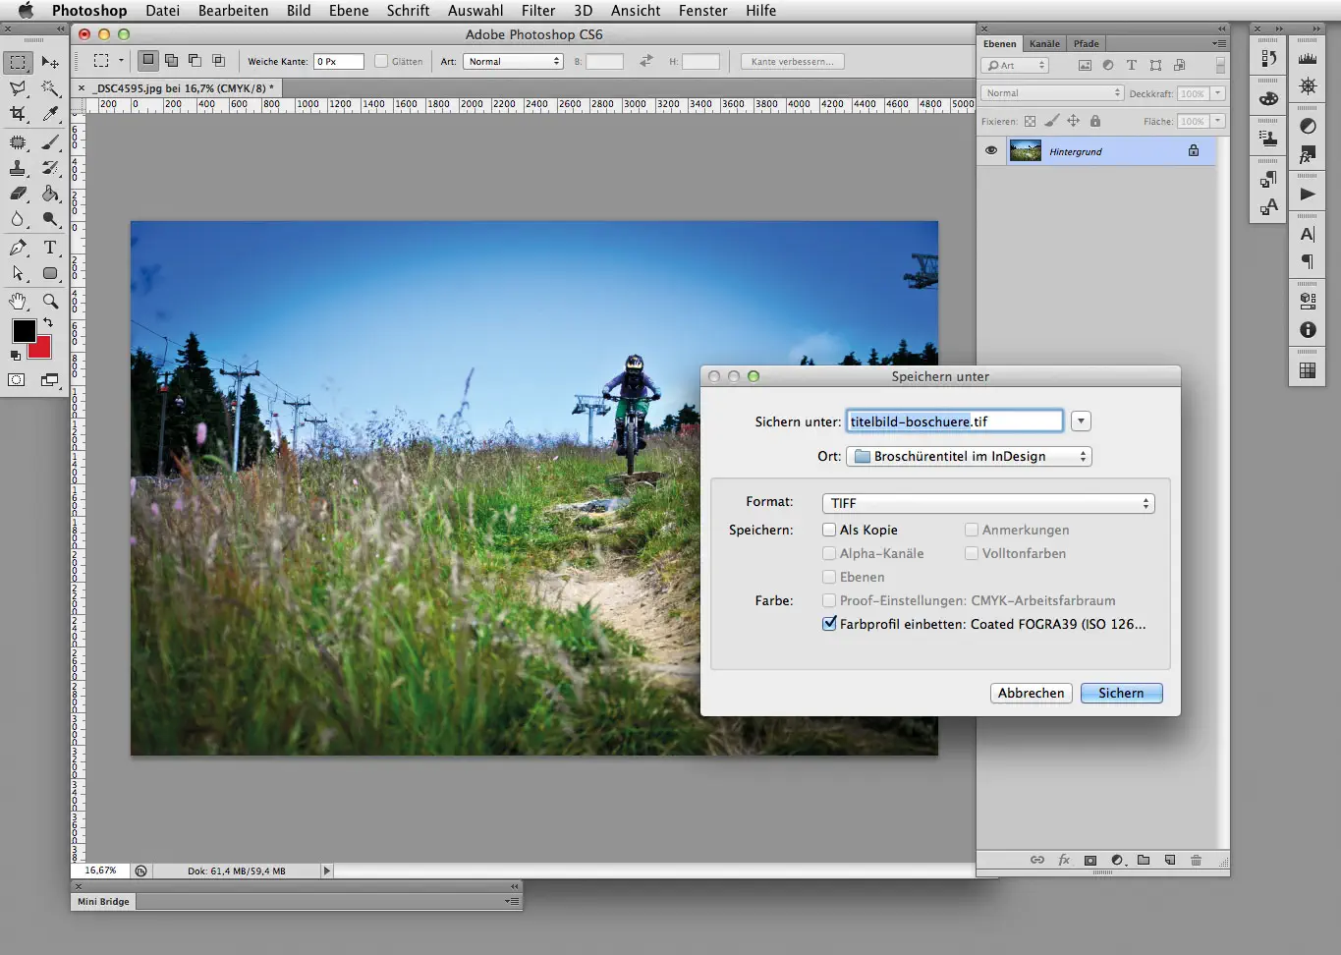Click the filename input field titelbild-boschuere.tif
The width and height of the screenshot is (1341, 955).
954,420
